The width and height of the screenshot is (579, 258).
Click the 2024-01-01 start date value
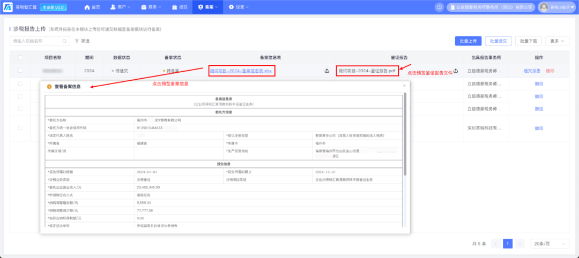pyautogui.click(x=147, y=172)
